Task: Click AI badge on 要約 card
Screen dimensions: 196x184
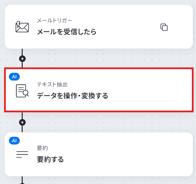Action: (14, 140)
